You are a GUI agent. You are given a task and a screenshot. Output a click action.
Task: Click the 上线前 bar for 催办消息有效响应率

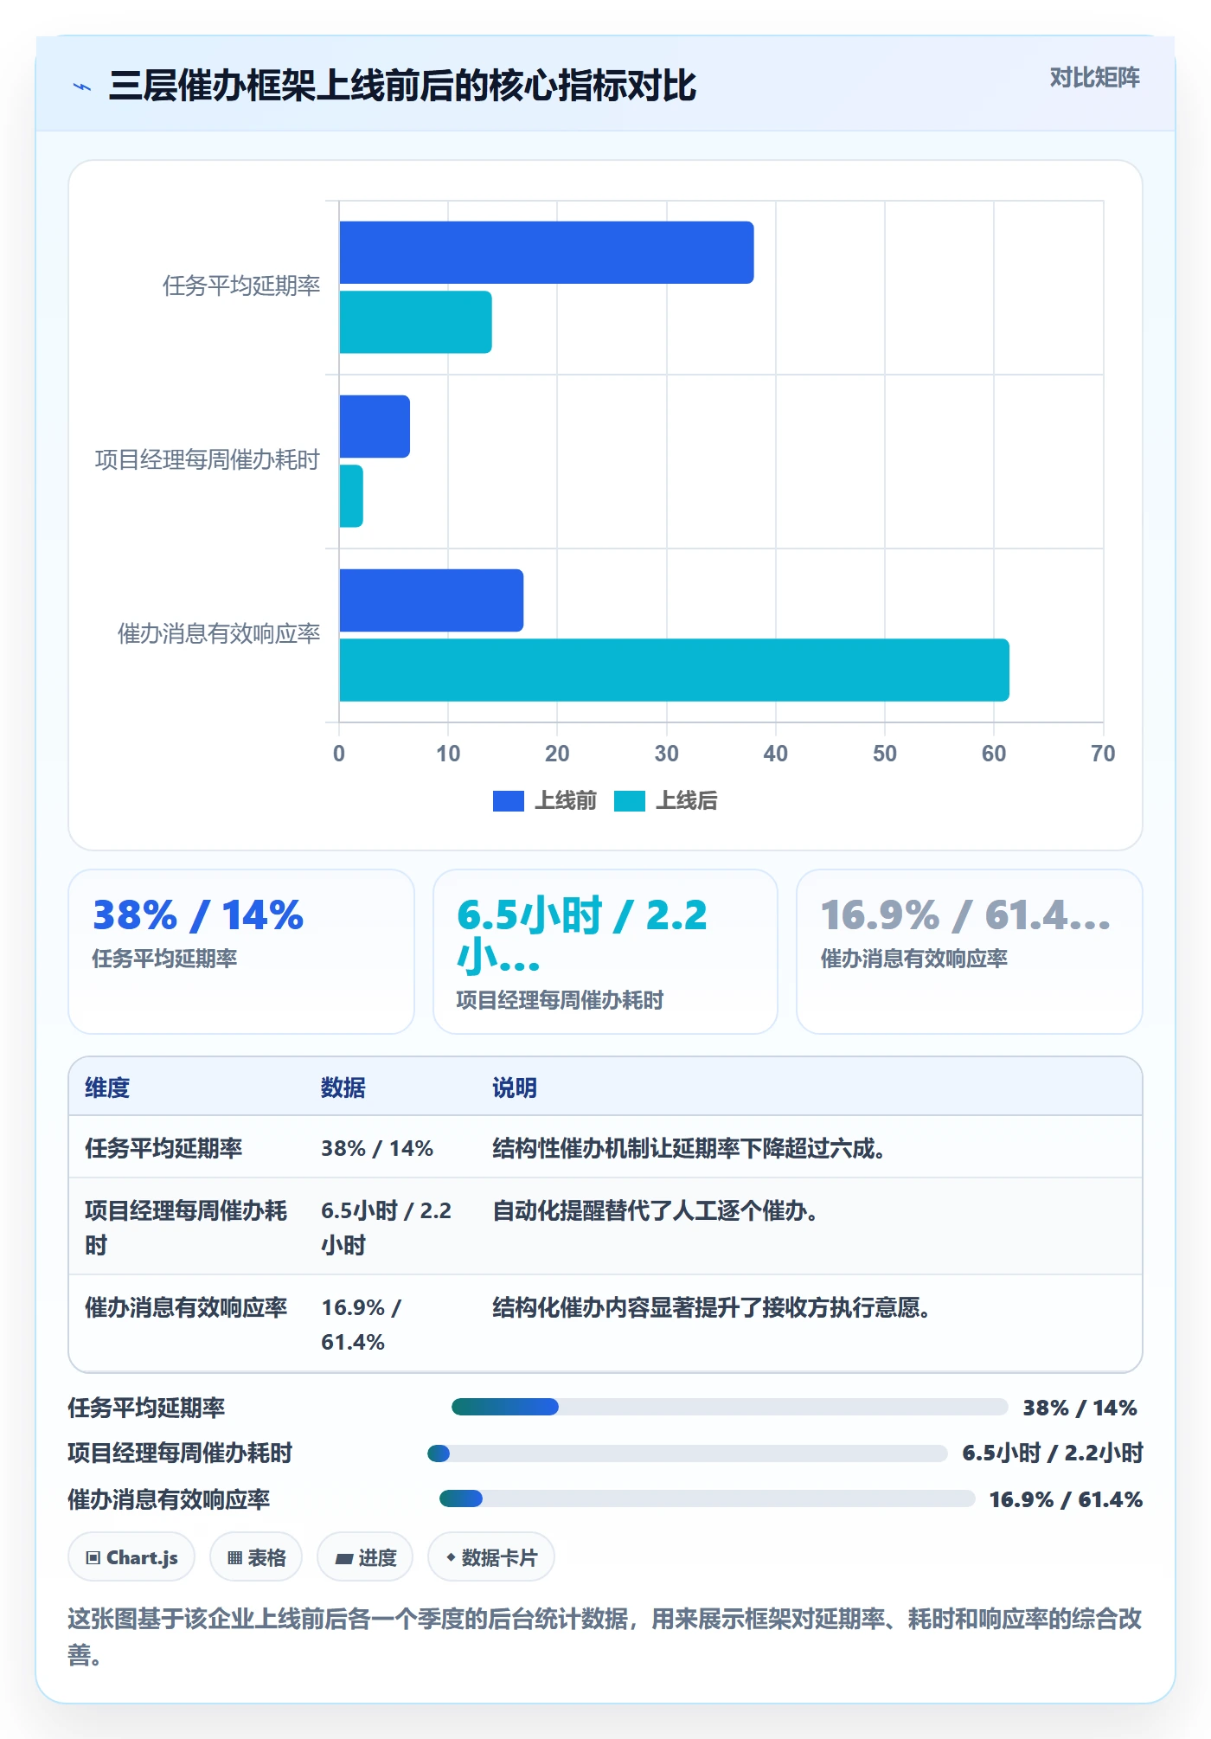(x=431, y=600)
